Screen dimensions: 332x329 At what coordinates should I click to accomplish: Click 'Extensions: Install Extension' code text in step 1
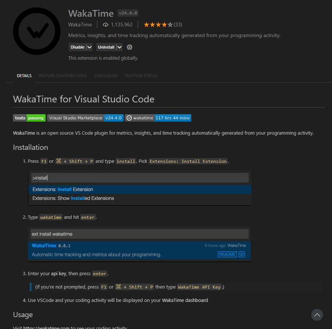point(188,161)
